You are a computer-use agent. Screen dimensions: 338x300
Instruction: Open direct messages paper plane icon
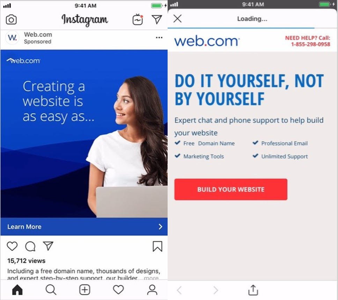coord(157,20)
